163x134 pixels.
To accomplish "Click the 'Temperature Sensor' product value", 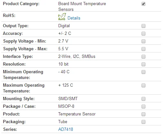I will pyautogui.click(x=77, y=114).
